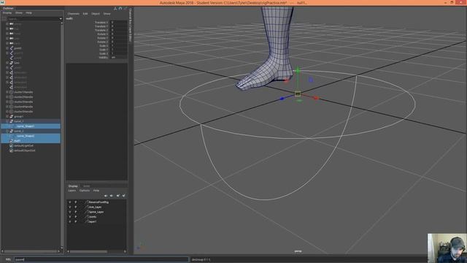Screen dimensions: 467x263
Task: Open the Object menu in Channel Box
Action: [96, 14]
